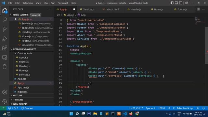Image resolution: width=208 pixels, height=117 pixels.
Task: Collapse the RESPONSIVE-WEBSITE folder section
Action: 11,49
